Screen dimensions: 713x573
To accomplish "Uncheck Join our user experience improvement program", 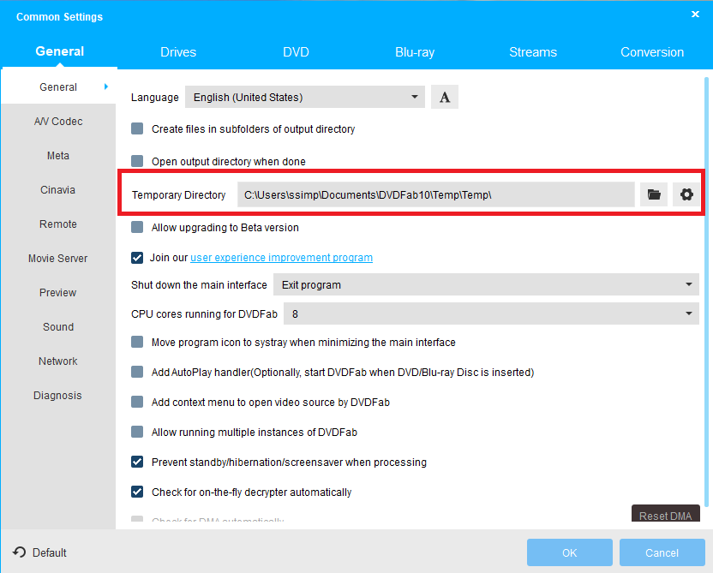I will pos(137,257).
